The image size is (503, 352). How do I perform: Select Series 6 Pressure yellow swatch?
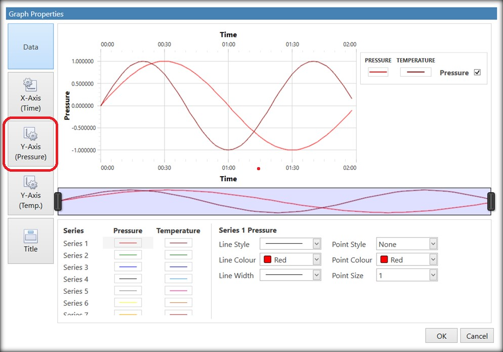tap(128, 302)
